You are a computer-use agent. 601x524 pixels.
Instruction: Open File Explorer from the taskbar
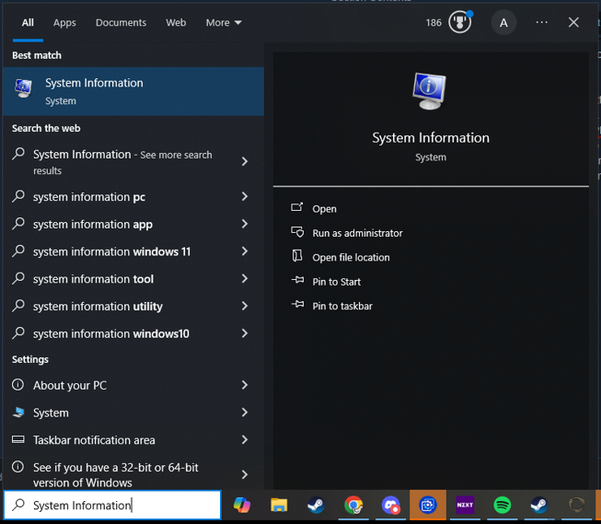coord(279,505)
